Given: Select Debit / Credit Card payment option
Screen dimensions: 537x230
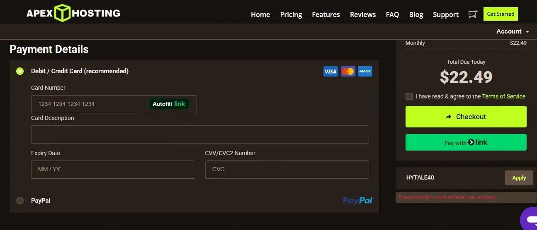Looking at the screenshot, I should pyautogui.click(x=20, y=71).
